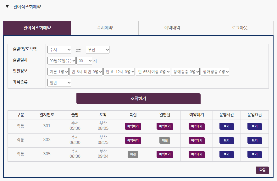View the schedule for train 301
The image size is (277, 181).
(227, 126)
